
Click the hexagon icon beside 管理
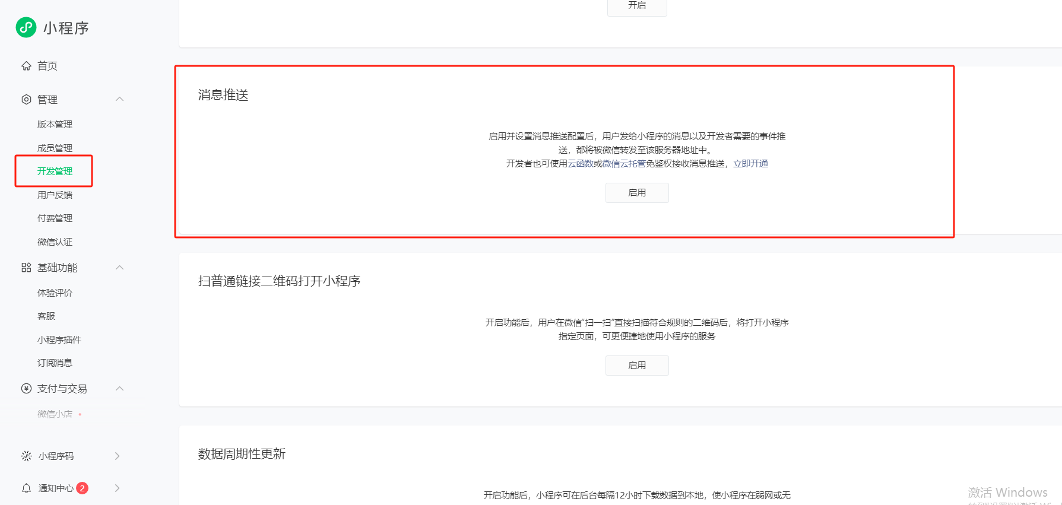pos(26,100)
